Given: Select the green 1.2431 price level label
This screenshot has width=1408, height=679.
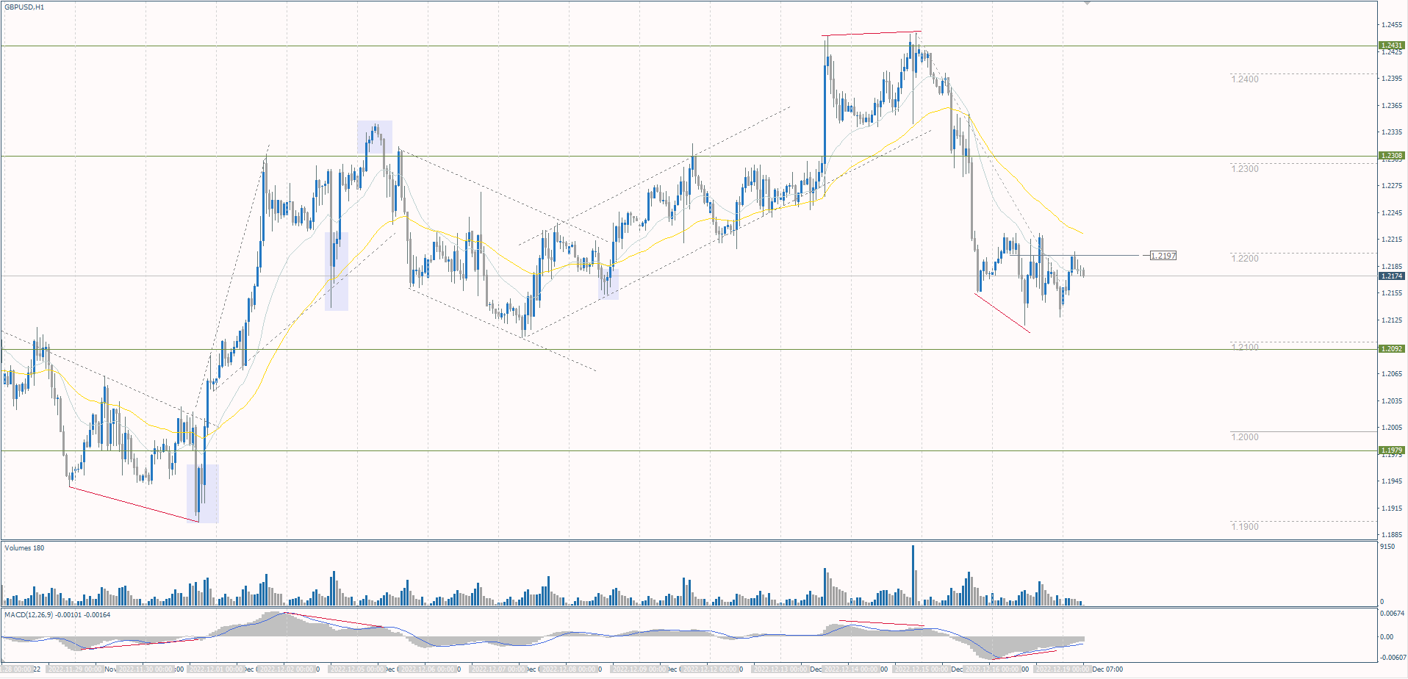Looking at the screenshot, I should (1392, 46).
